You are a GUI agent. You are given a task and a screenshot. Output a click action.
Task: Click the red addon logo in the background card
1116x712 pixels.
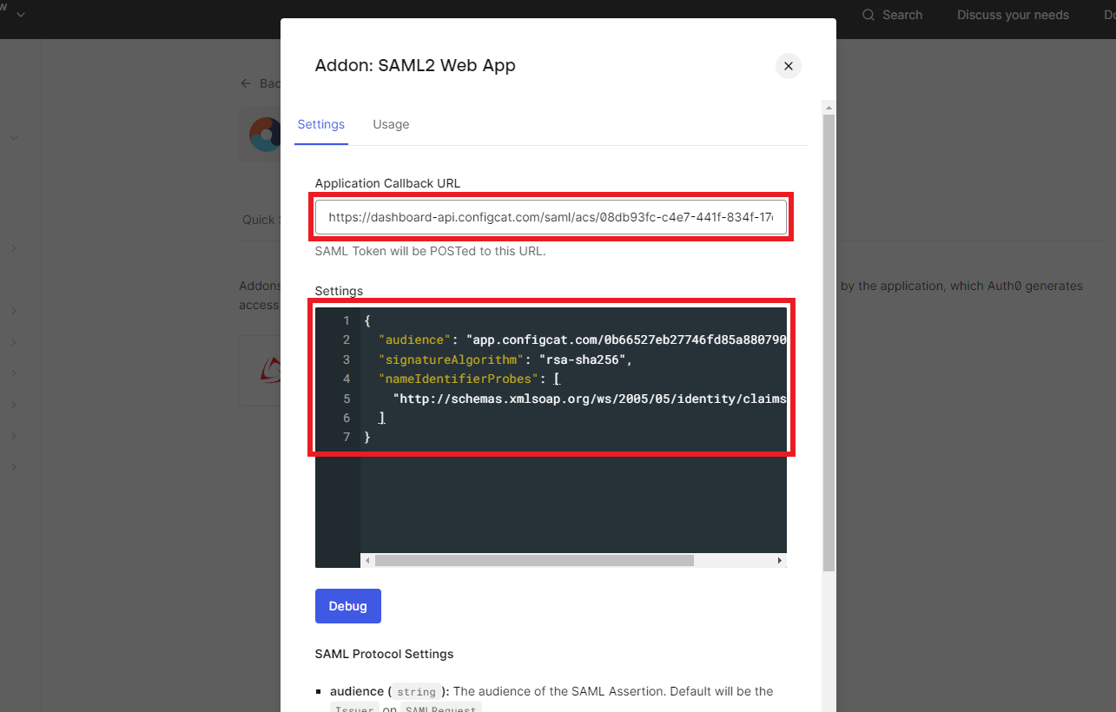click(x=272, y=371)
